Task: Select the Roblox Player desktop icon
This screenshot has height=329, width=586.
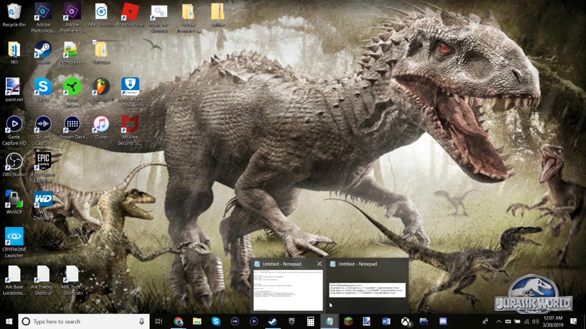Action: point(130,15)
